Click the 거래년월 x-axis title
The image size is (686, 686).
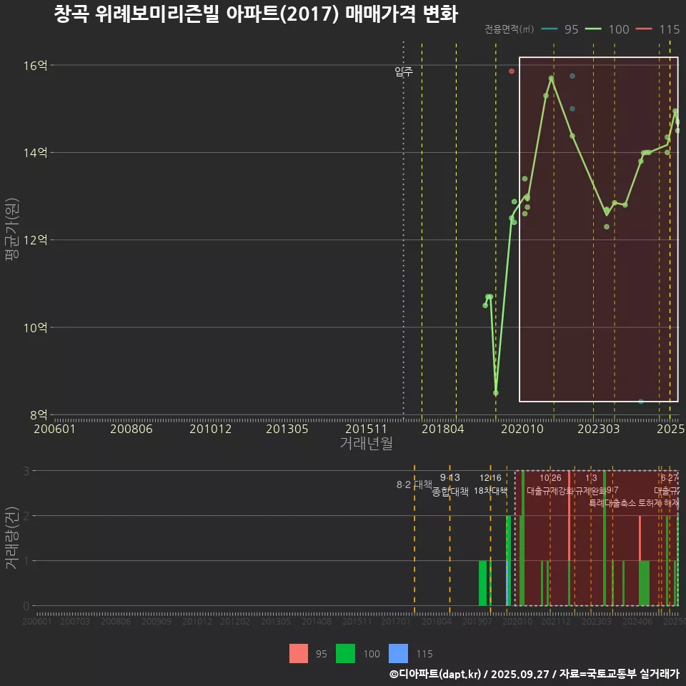pyautogui.click(x=366, y=444)
